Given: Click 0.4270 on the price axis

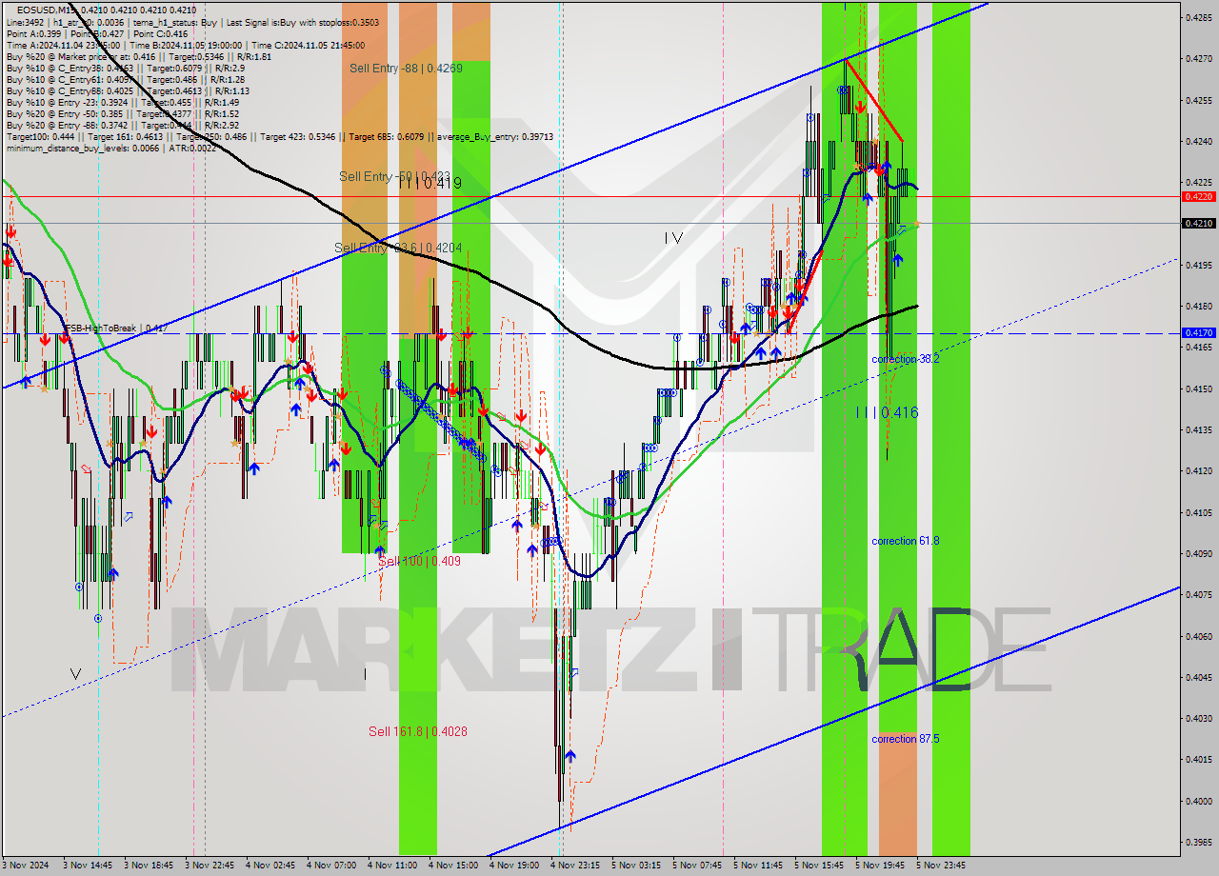Looking at the screenshot, I should [1198, 58].
